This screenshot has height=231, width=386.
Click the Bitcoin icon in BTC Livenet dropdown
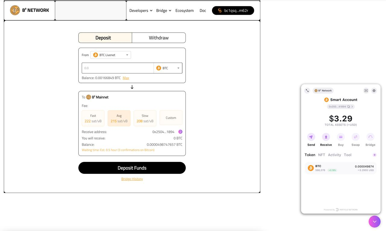[x=95, y=55]
